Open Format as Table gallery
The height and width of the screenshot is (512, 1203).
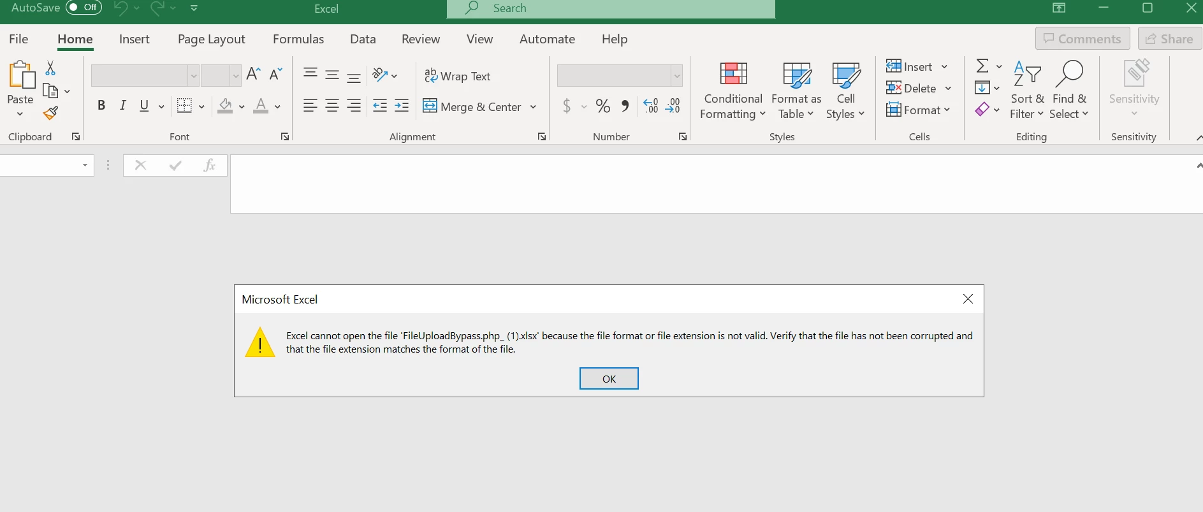pos(796,91)
